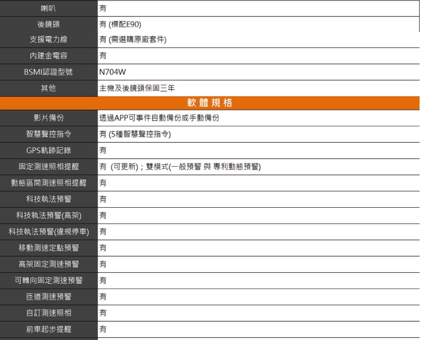Click the 匝道測速預警 row label
Image resolution: width=421 pixels, height=340 pixels.
tap(49, 297)
